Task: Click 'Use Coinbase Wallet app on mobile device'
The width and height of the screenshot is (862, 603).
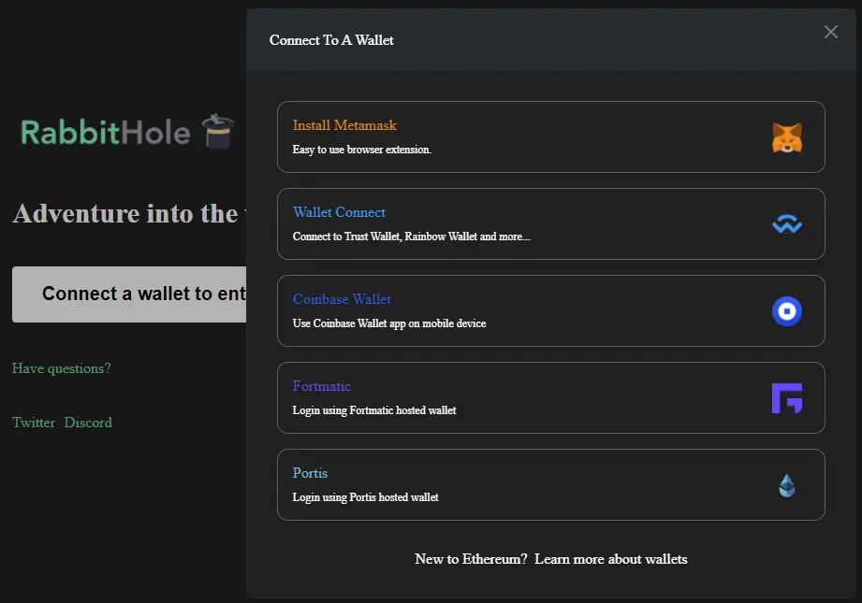Action: point(389,323)
